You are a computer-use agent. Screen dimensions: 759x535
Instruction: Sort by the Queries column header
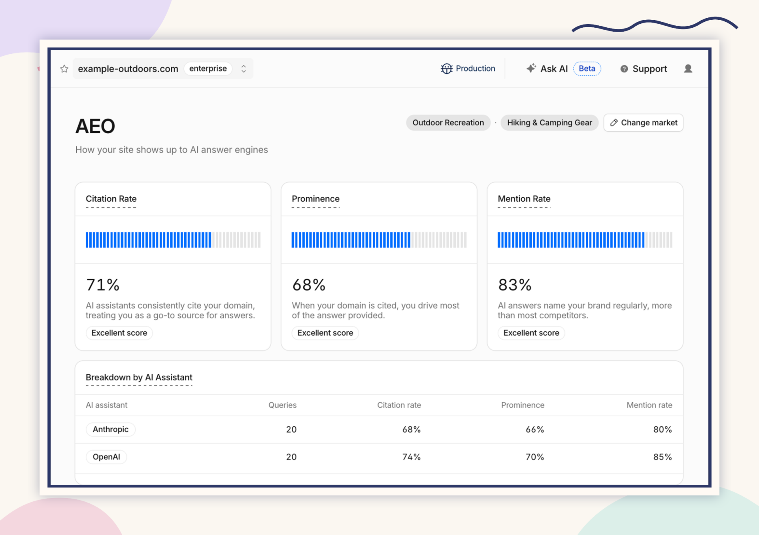pyautogui.click(x=282, y=405)
